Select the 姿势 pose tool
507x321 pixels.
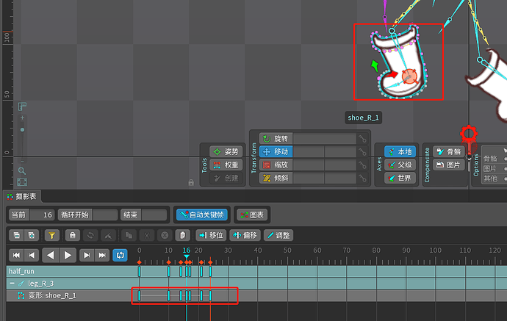(226, 151)
